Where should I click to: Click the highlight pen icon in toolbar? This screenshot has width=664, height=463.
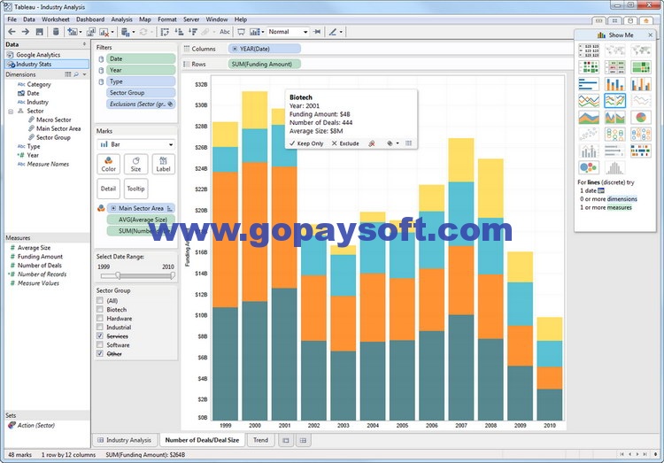333,32
